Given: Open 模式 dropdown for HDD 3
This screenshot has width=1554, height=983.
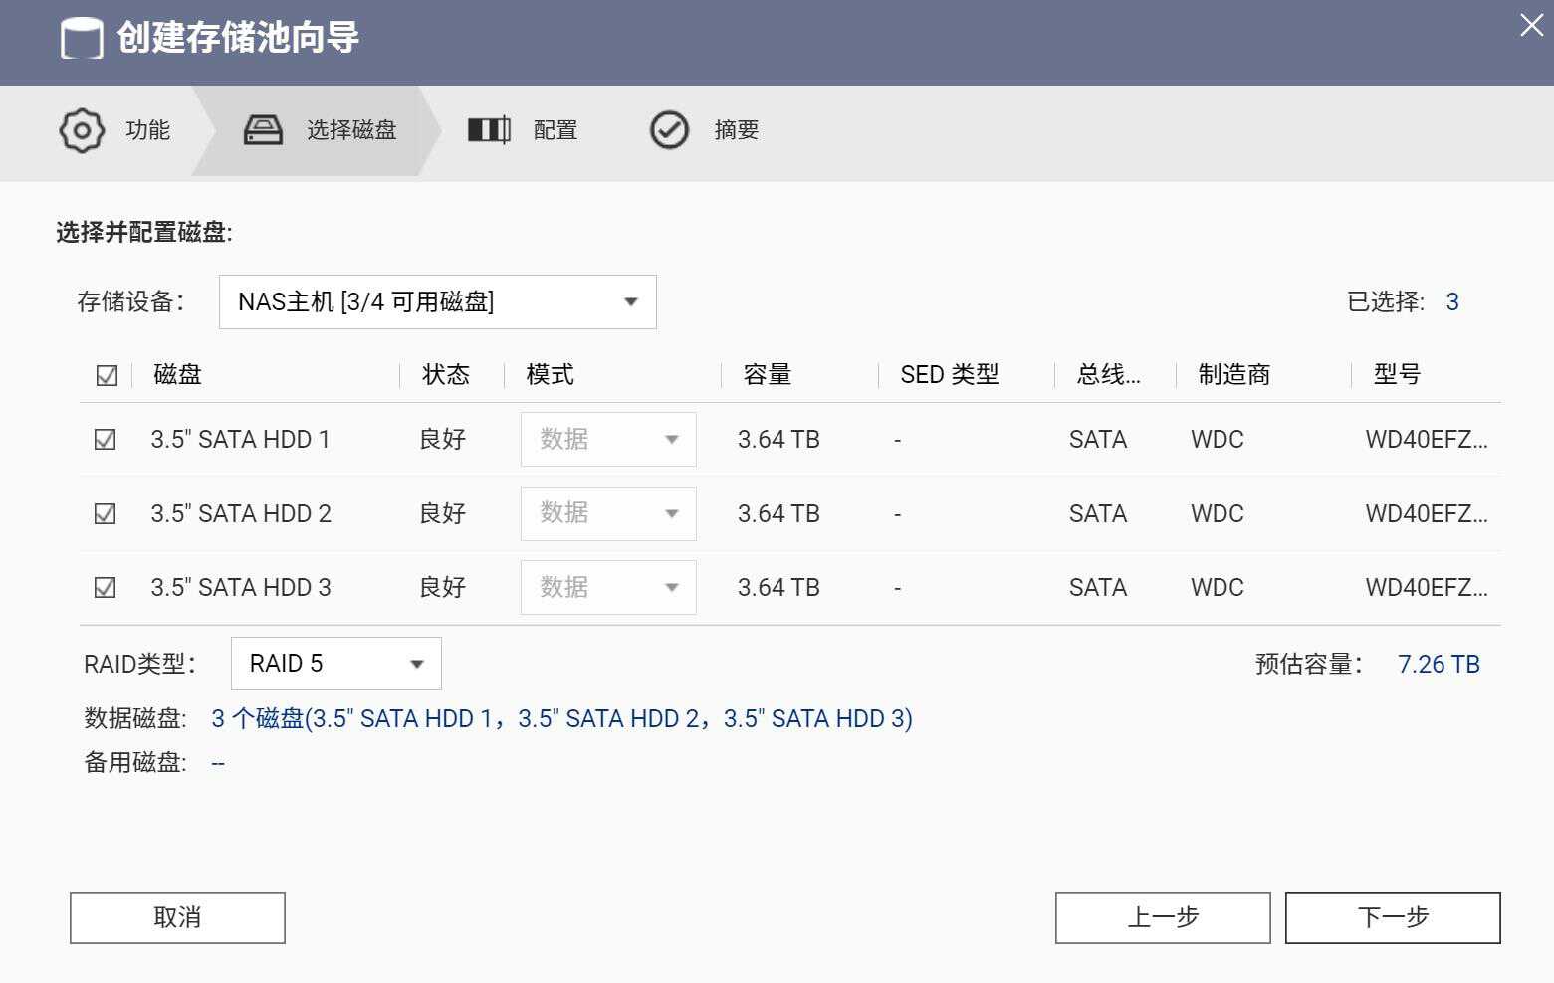Looking at the screenshot, I should tap(607, 588).
